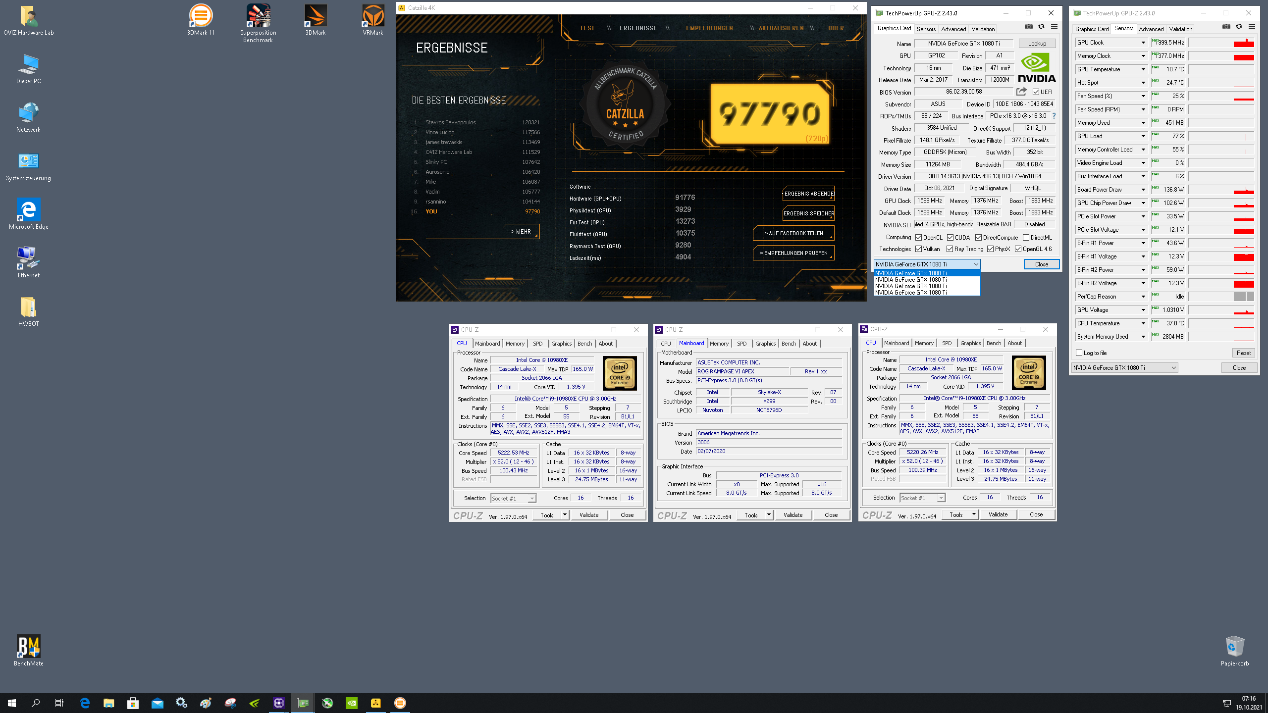This screenshot has width=1268, height=713.
Task: Select the fourth GTX 1080 Ti list entry
Action: point(927,293)
